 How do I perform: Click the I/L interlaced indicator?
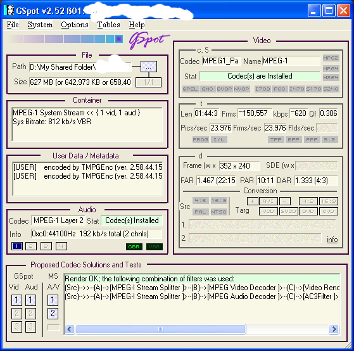point(219,140)
